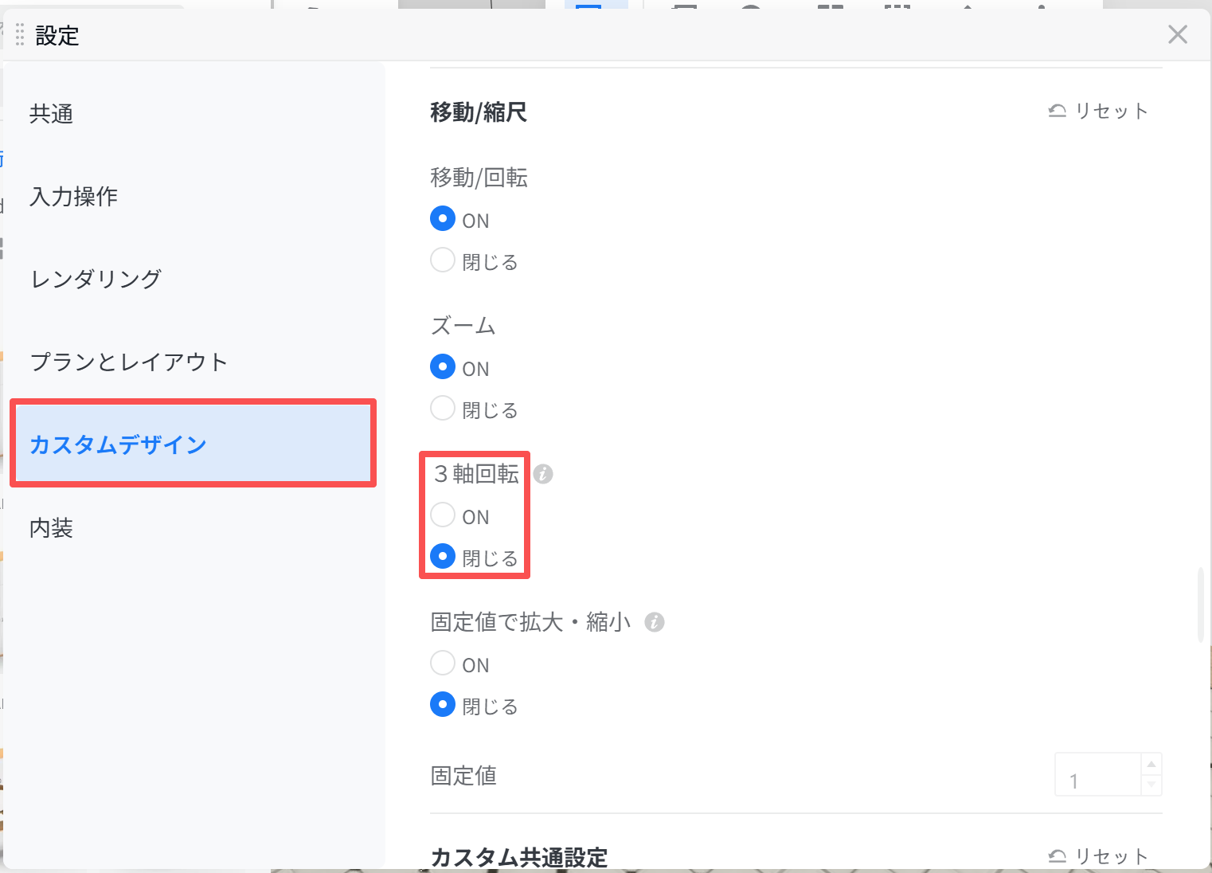Decrease 固定値 with the down stepper arrow

pyautogui.click(x=1151, y=785)
